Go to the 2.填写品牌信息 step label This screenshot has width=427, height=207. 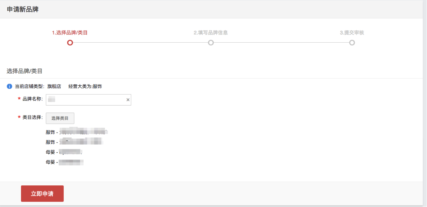[x=211, y=33]
